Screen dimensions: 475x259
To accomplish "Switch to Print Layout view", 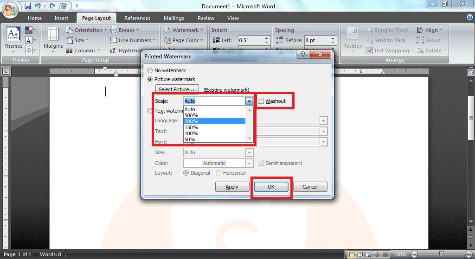I will point(352,254).
